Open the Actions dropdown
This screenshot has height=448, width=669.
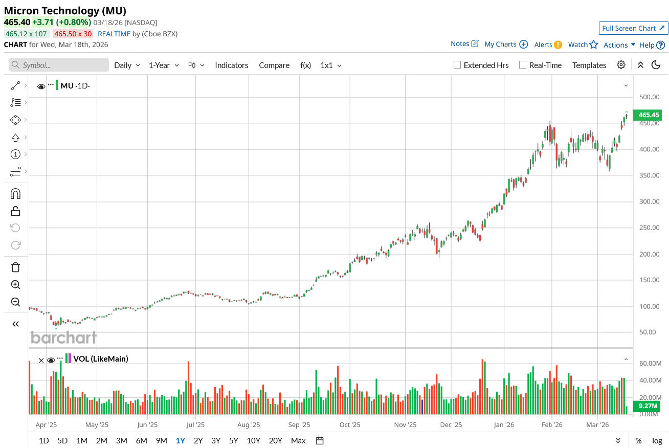619,44
